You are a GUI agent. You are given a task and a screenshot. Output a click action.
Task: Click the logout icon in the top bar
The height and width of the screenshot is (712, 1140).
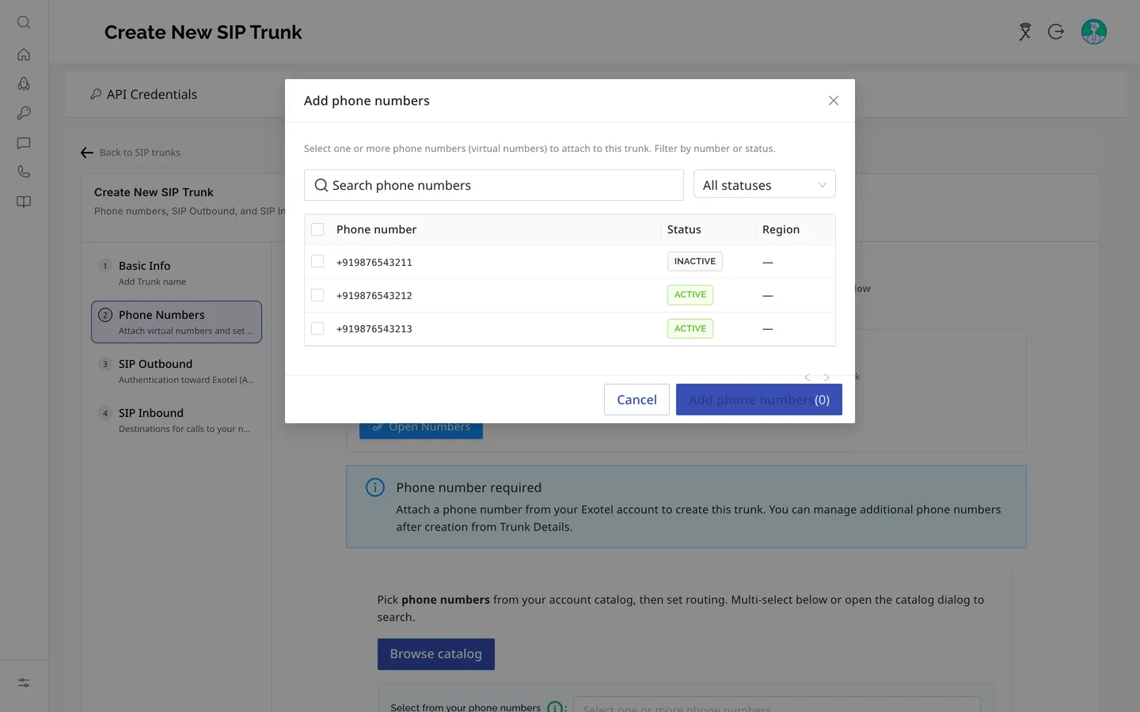point(1056,32)
